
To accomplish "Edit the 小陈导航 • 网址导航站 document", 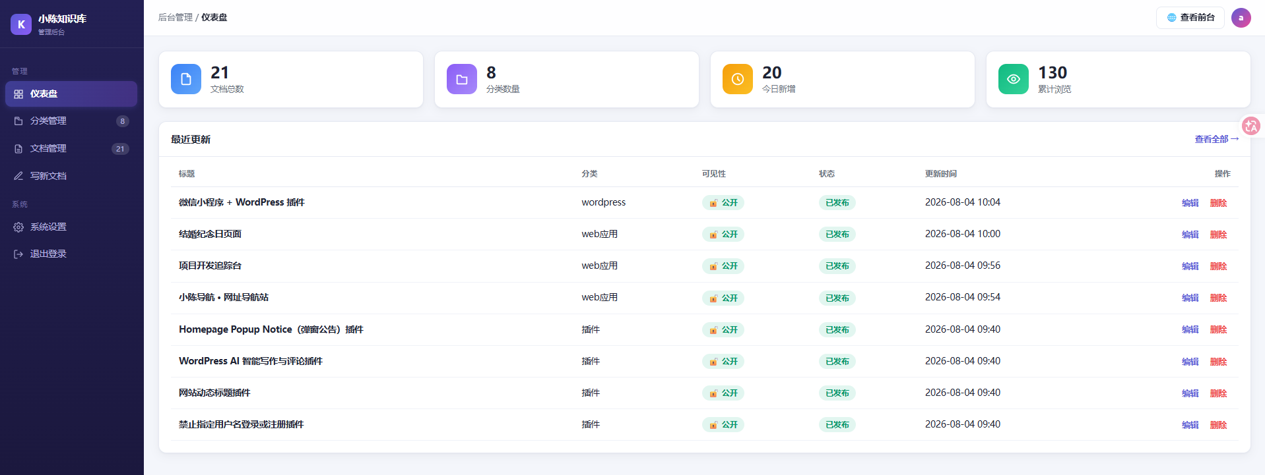I will pos(1190,298).
